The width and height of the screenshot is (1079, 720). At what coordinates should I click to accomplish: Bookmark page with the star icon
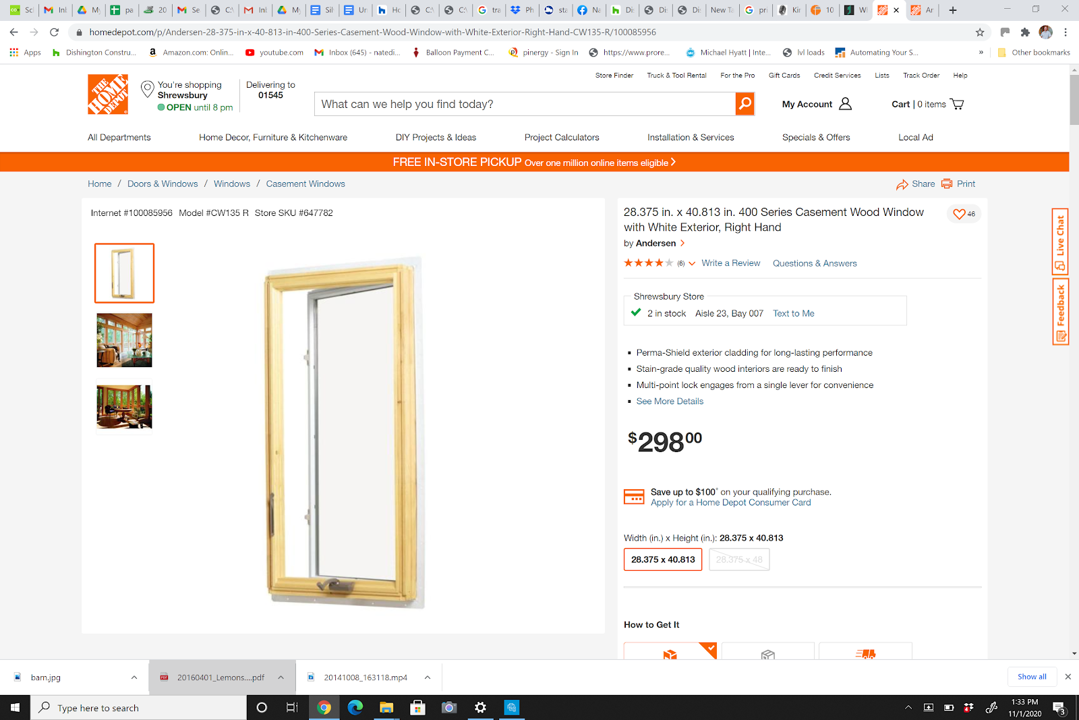980,32
